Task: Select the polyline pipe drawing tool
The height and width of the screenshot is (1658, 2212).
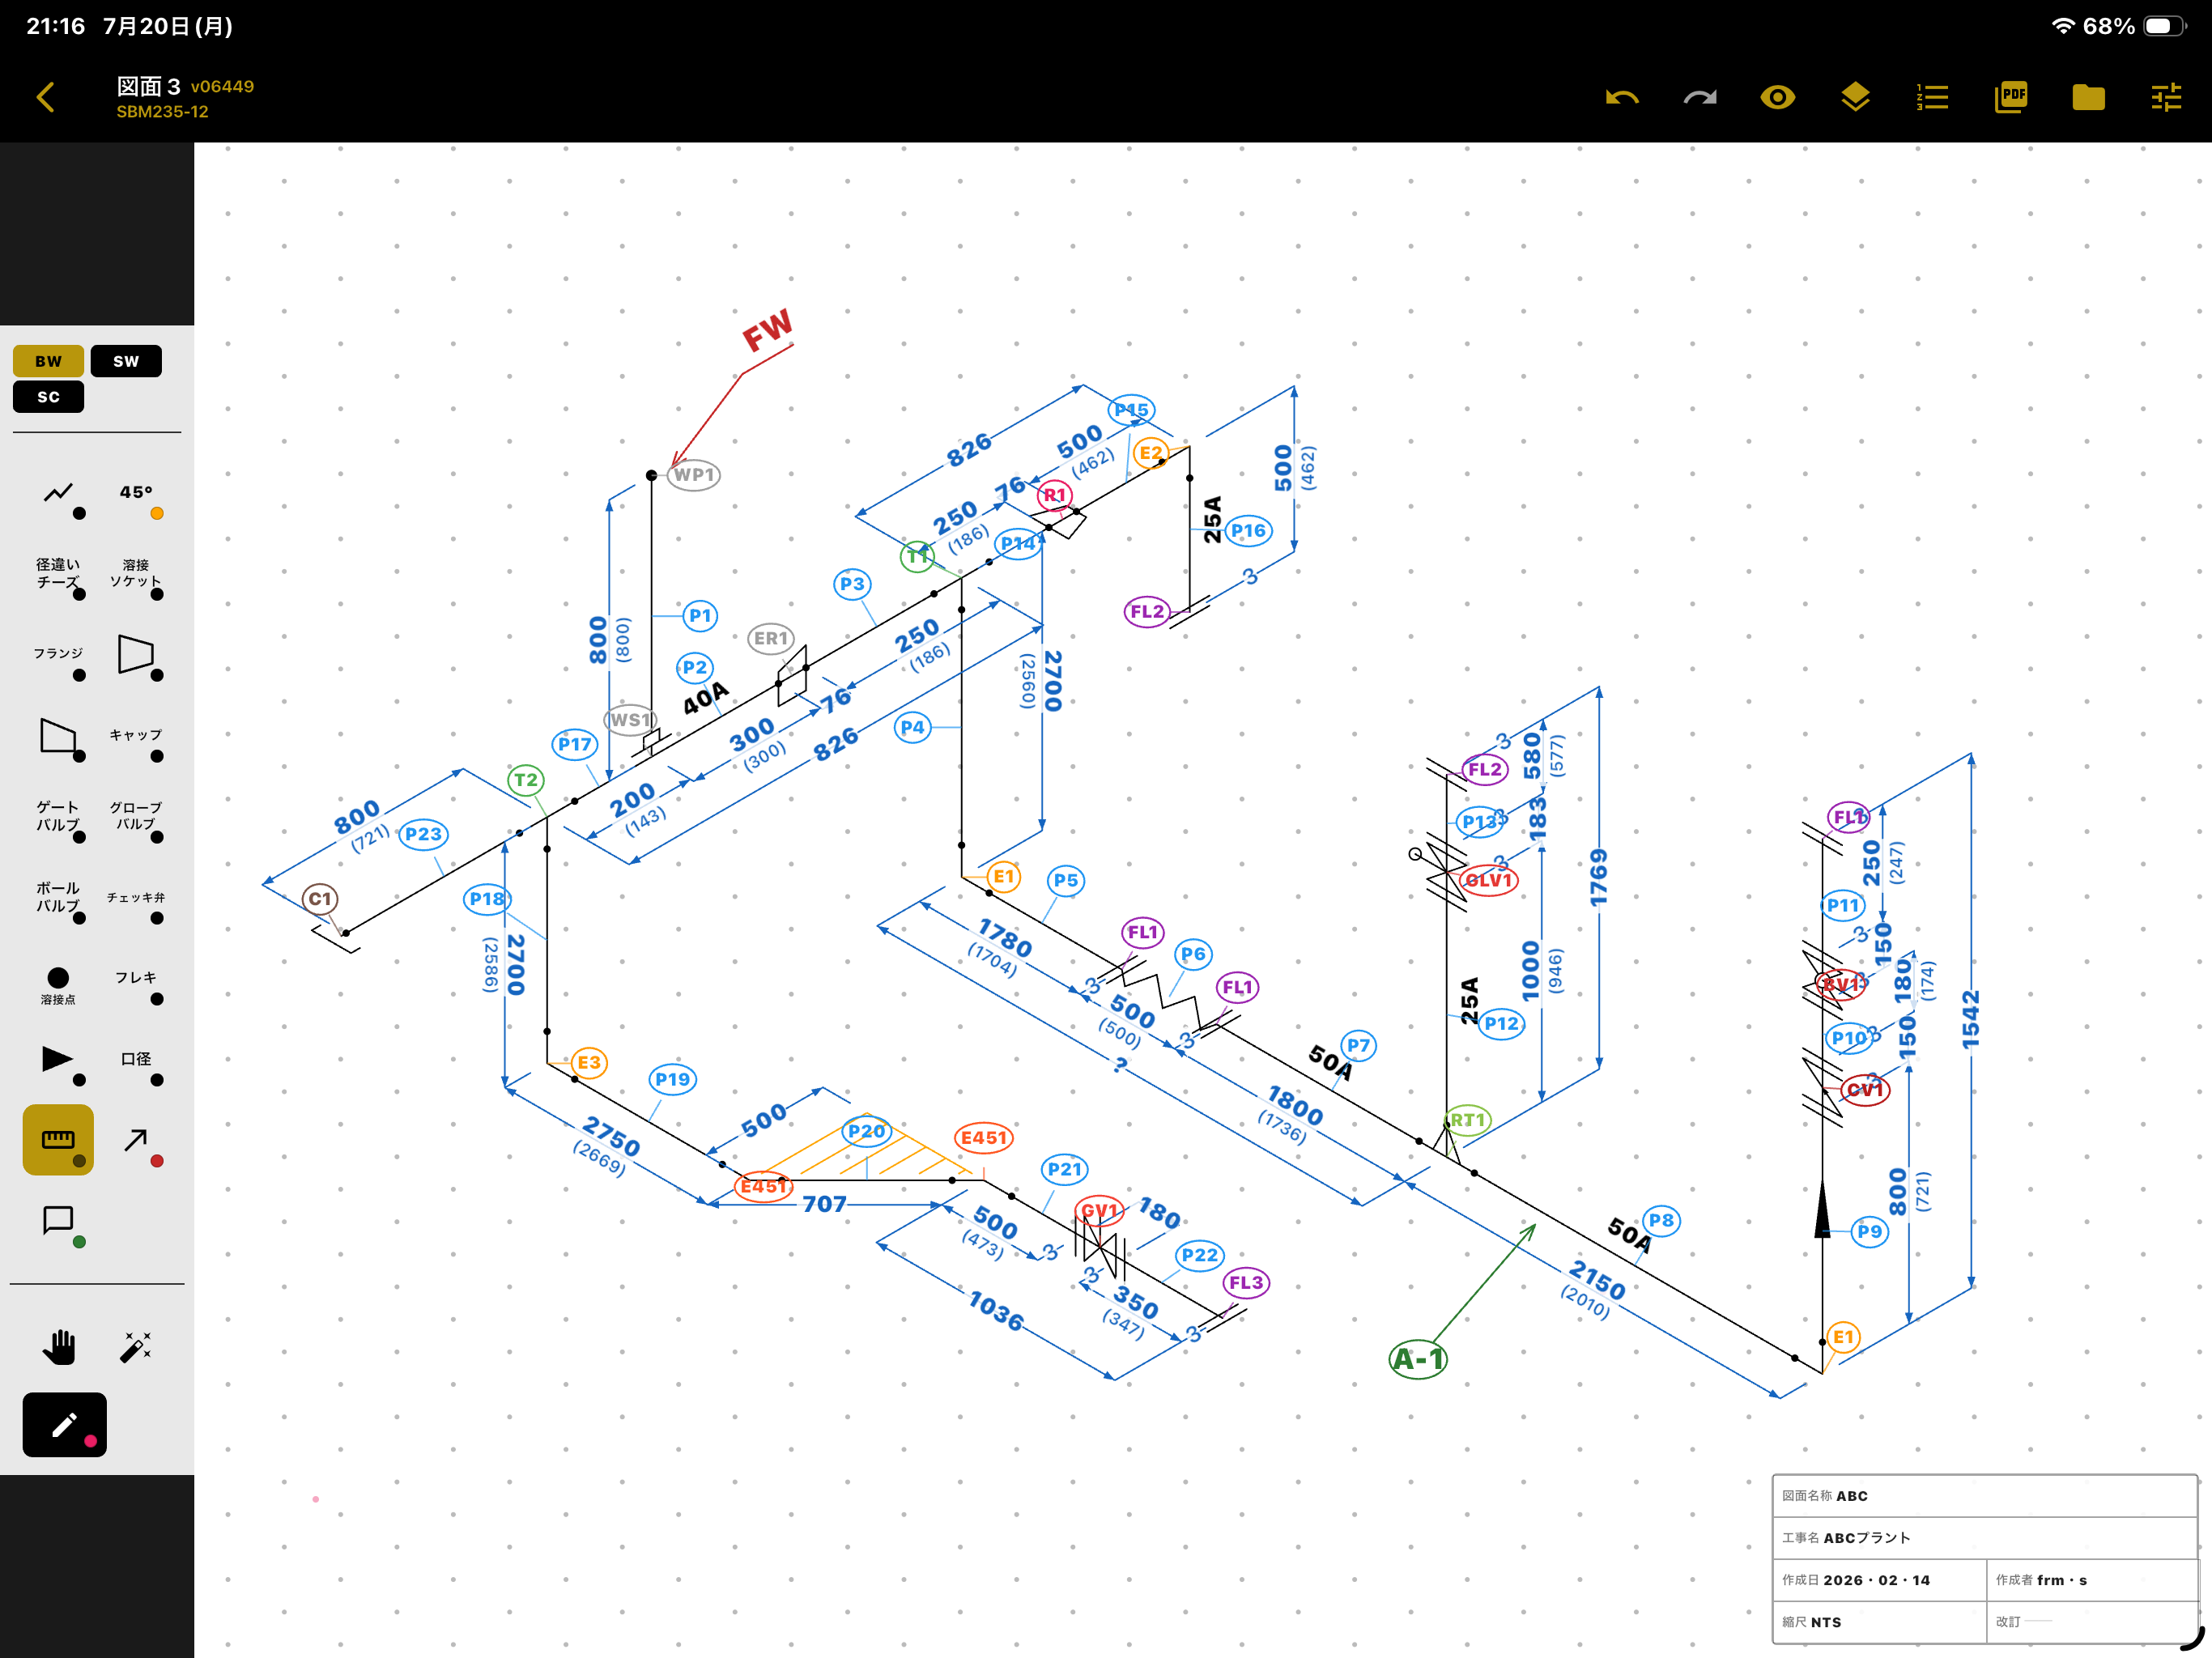Action: tap(58, 493)
